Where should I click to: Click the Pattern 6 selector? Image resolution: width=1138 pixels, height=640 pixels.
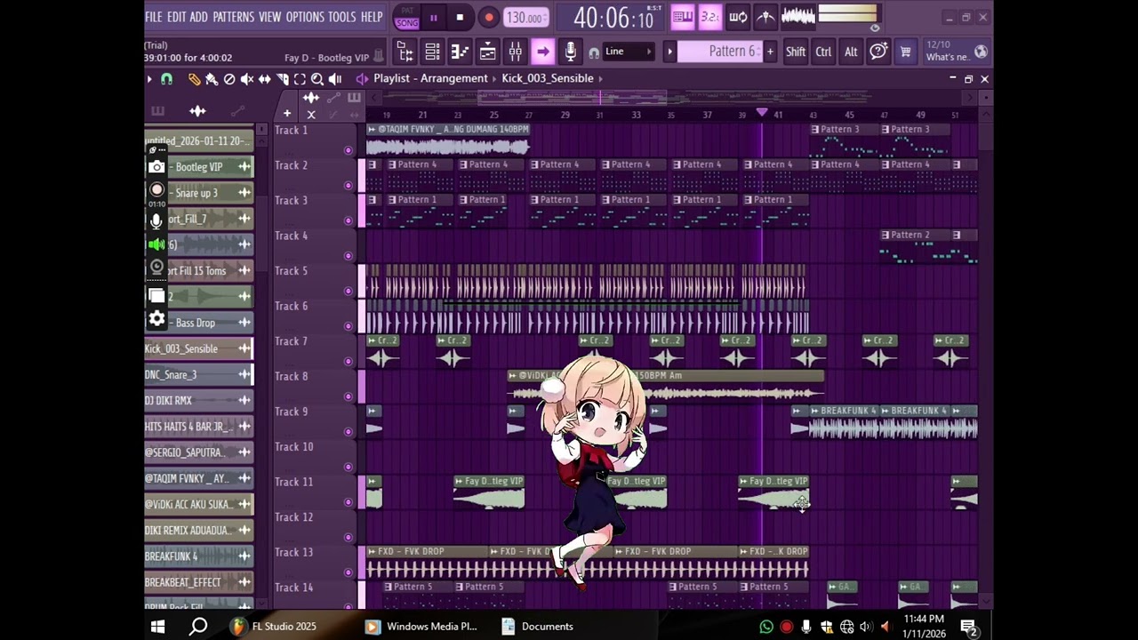click(720, 52)
